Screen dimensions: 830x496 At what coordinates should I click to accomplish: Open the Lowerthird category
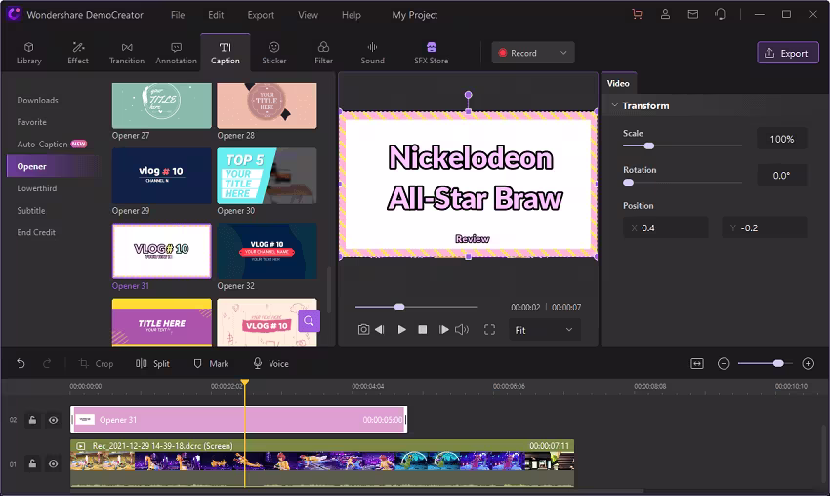click(37, 188)
